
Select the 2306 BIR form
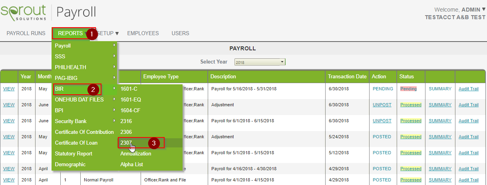point(150,132)
